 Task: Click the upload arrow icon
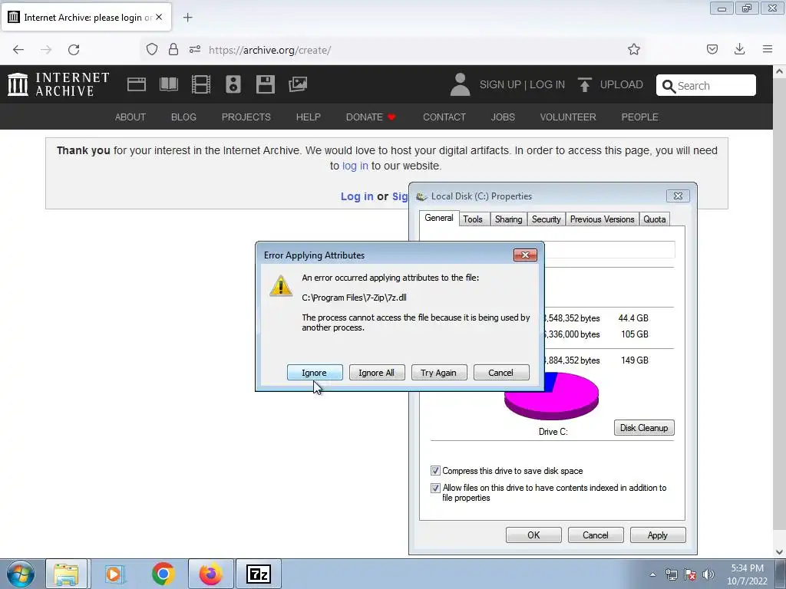point(584,84)
